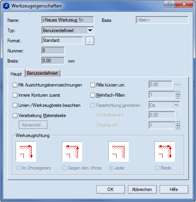Viewport: 196px width, 202px height.
Task: Switch to the Benutzerdefiniert tab
Action: coord(42,73)
